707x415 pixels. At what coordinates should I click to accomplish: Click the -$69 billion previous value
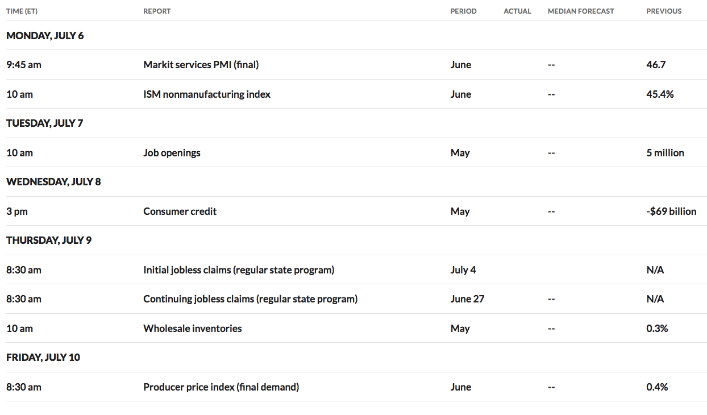(671, 211)
